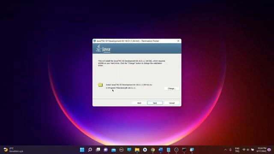Open the Mail app on taskbar
This screenshot has height=154, width=274.
click(113, 150)
